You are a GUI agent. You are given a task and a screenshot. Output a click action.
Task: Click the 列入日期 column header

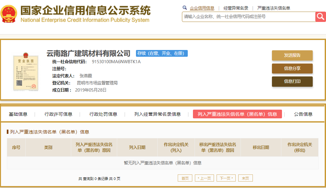137,147
